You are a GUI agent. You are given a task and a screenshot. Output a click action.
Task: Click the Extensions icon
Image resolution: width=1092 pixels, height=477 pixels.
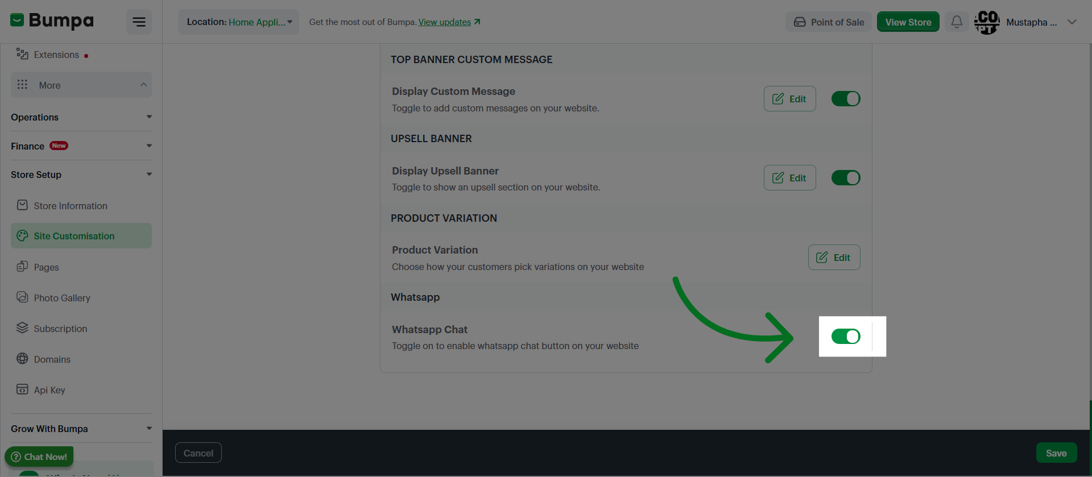point(22,54)
